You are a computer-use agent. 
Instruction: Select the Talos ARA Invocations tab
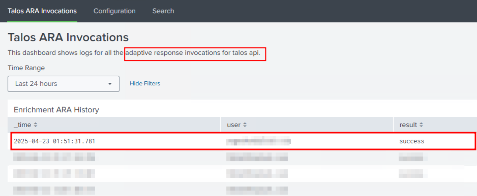pyautogui.click(x=42, y=11)
